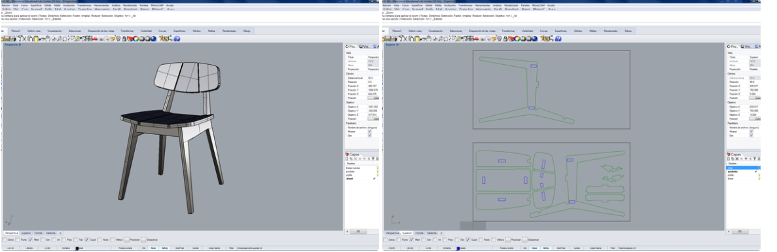Click the padlock lock-objects icon in Perspectiva window
This screenshot has height=252, width=777.
(124, 39)
